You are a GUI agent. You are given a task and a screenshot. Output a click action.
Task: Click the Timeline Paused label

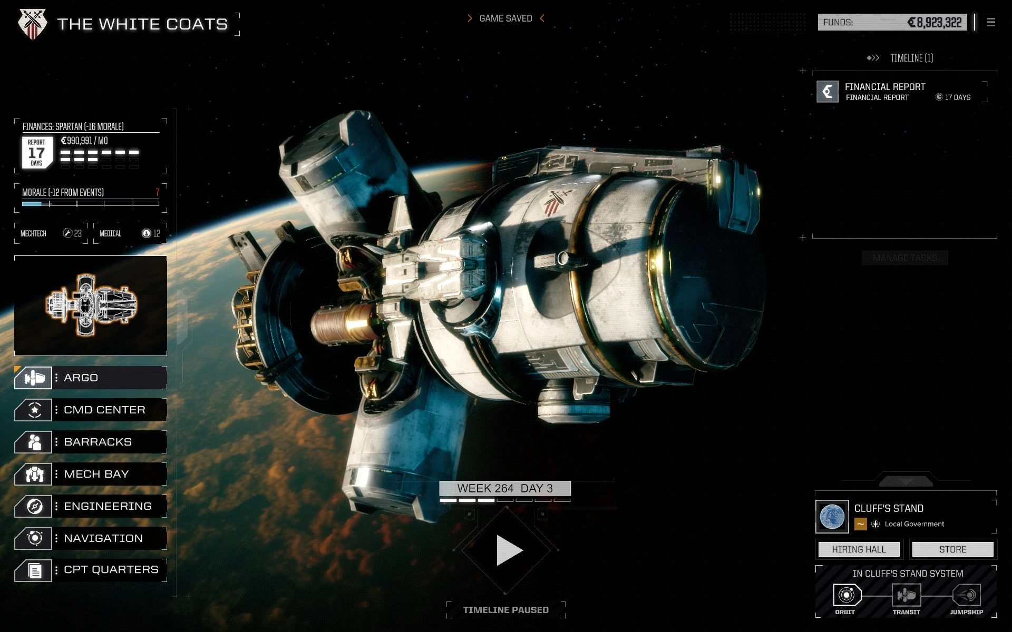pos(506,610)
